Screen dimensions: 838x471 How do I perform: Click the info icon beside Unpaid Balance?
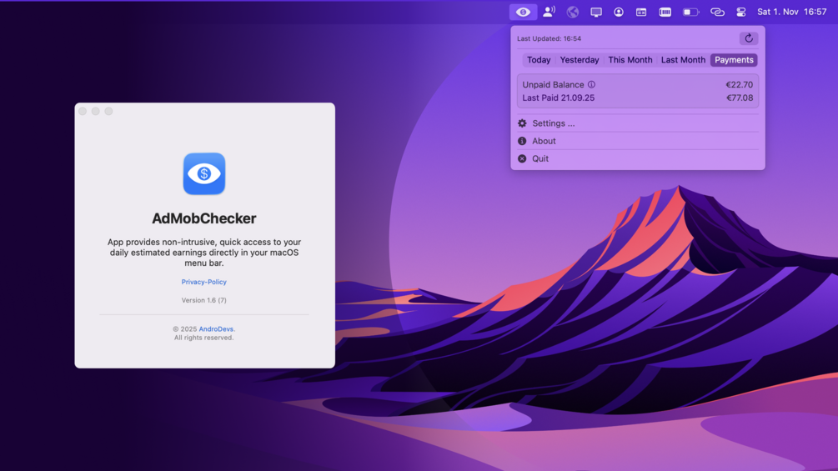click(592, 84)
